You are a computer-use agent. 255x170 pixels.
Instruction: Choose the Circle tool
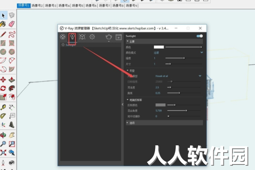pyautogui.click(x=3, y=52)
